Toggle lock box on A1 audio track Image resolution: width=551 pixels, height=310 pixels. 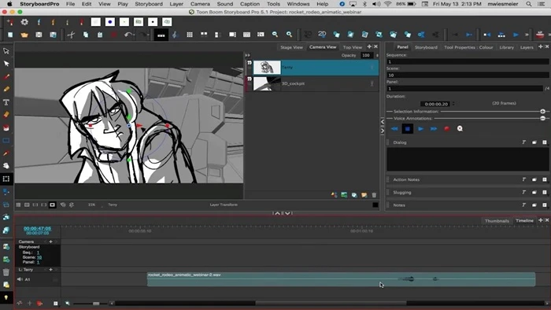[x=55, y=279]
